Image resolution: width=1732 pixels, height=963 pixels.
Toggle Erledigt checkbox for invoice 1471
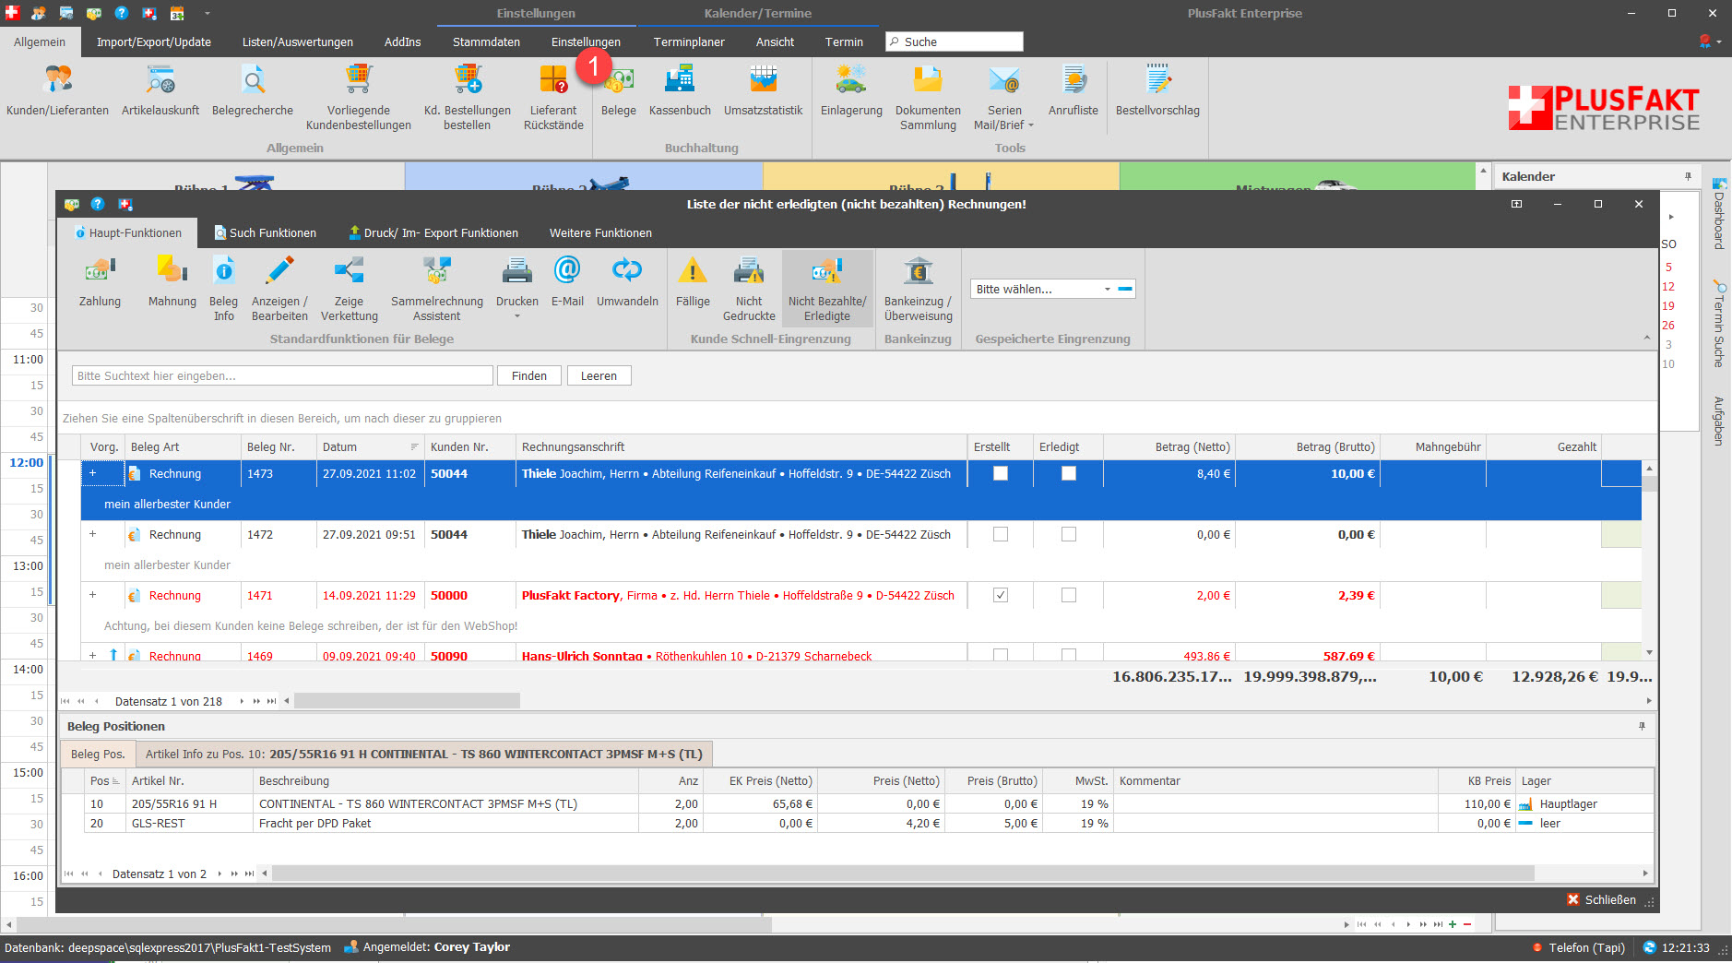point(1068,595)
